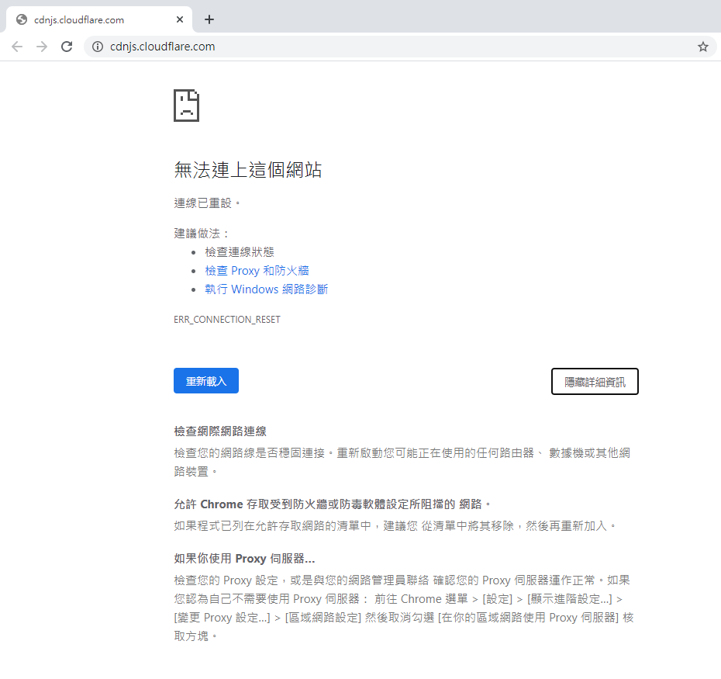The width and height of the screenshot is (721, 679).
Task: Click the 無法連上這個網站 heading
Action: coord(248,170)
